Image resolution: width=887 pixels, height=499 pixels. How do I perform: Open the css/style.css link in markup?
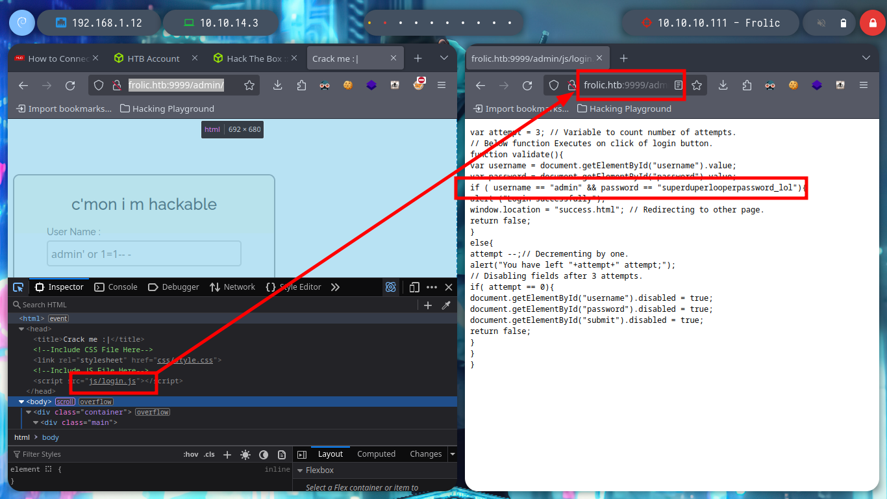(x=184, y=360)
